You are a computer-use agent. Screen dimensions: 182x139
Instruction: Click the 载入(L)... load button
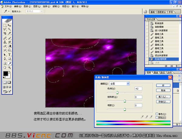pos(163,97)
